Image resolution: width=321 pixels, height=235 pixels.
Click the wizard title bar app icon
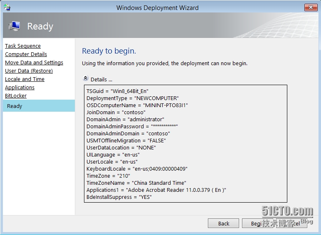pyautogui.click(x=7, y=7)
